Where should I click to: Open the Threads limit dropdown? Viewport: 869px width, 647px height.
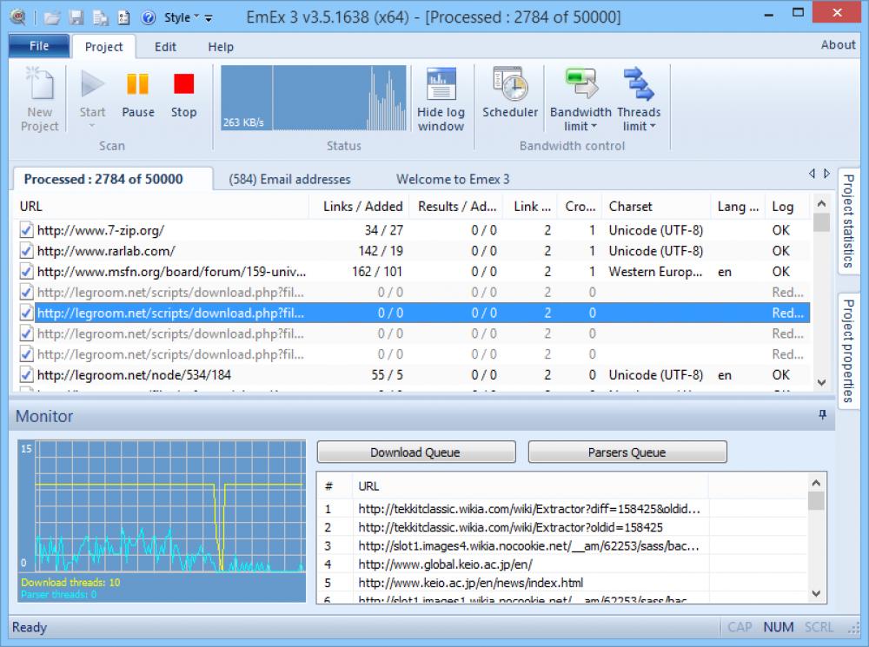640,98
